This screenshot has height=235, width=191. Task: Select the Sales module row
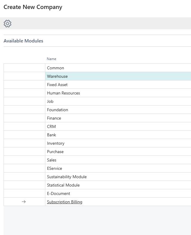point(52,160)
